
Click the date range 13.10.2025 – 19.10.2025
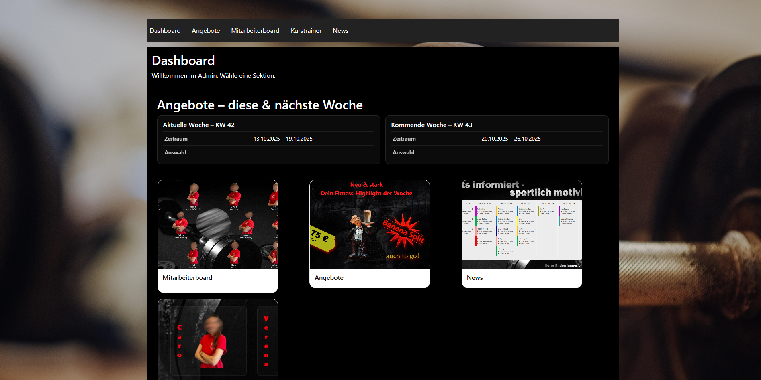pos(283,139)
